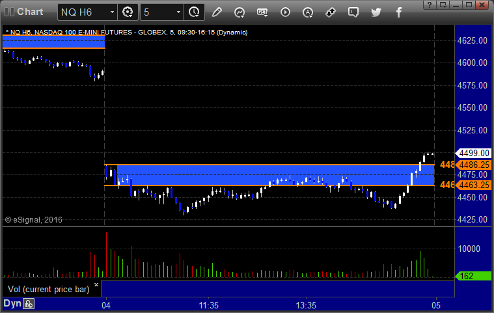Click the green 162 volume tag
This screenshot has height=313, width=494.
[474, 276]
